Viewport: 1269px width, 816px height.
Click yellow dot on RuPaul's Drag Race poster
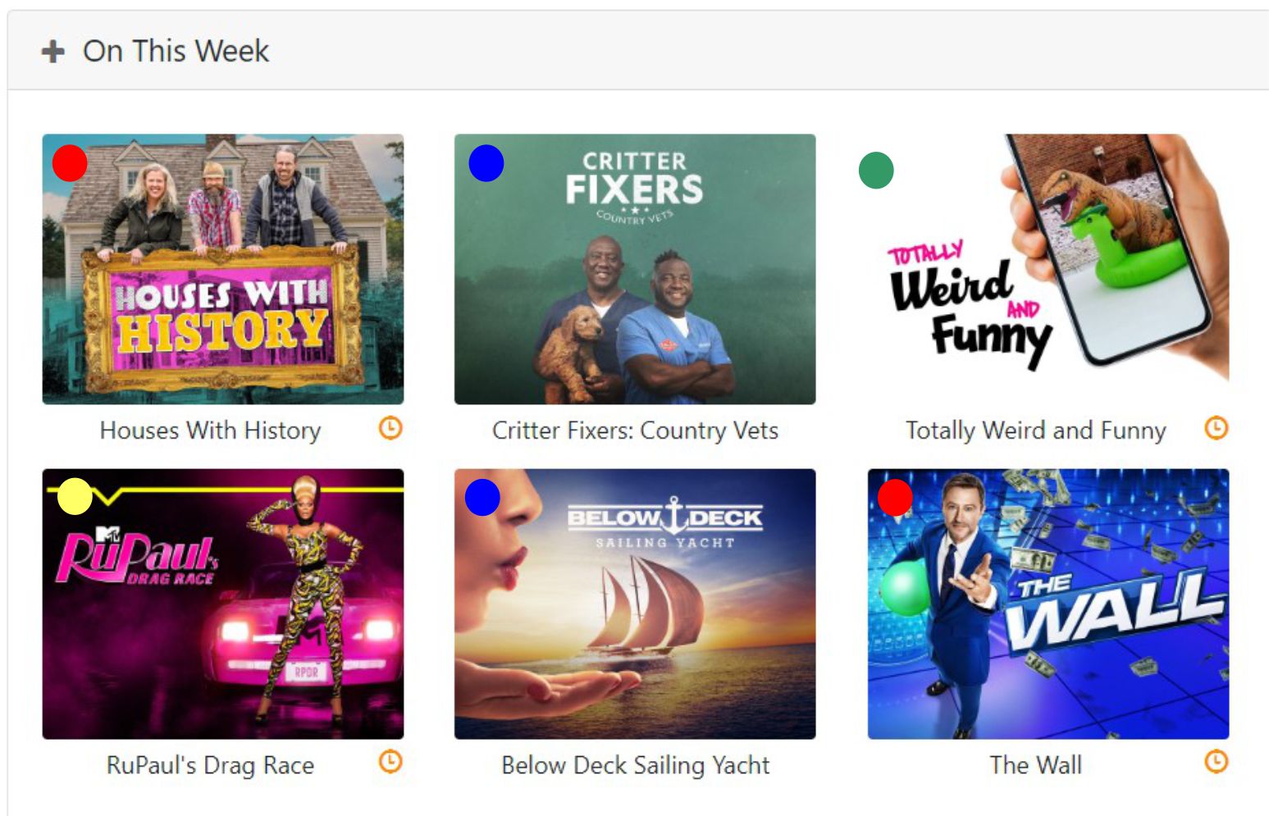pyautogui.click(x=75, y=497)
